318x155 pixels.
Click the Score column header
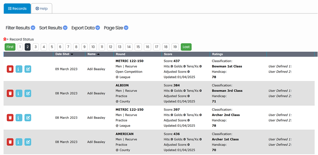point(168,54)
